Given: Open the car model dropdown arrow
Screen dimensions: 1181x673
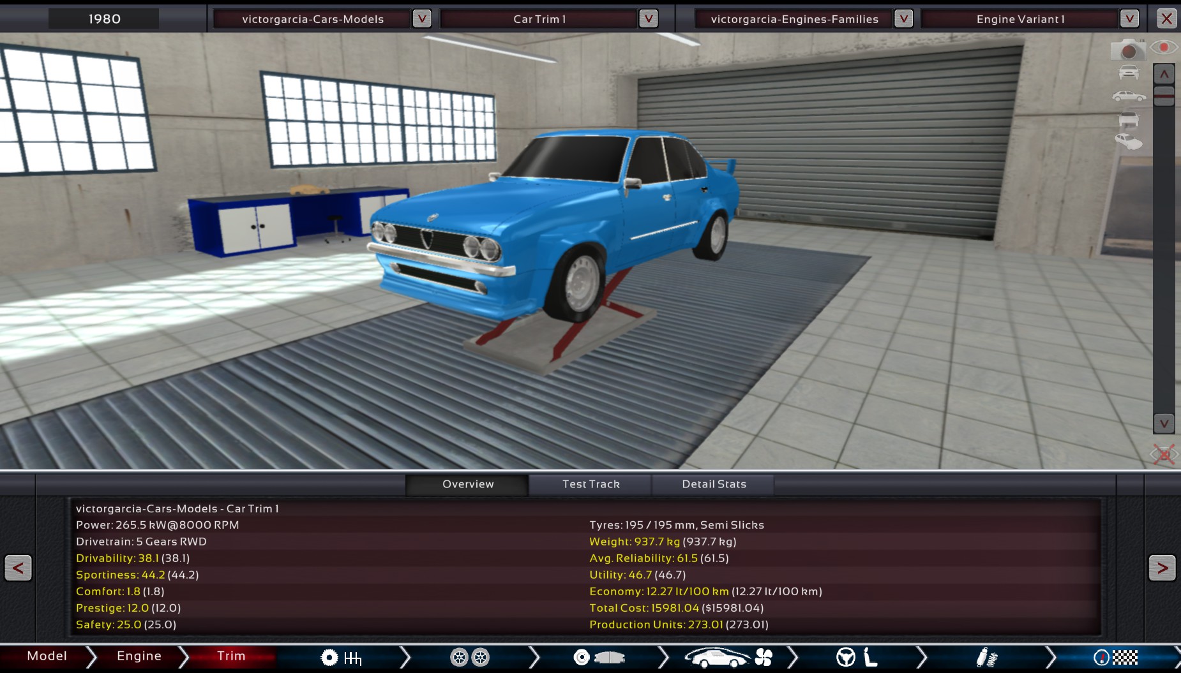Looking at the screenshot, I should pyautogui.click(x=421, y=18).
